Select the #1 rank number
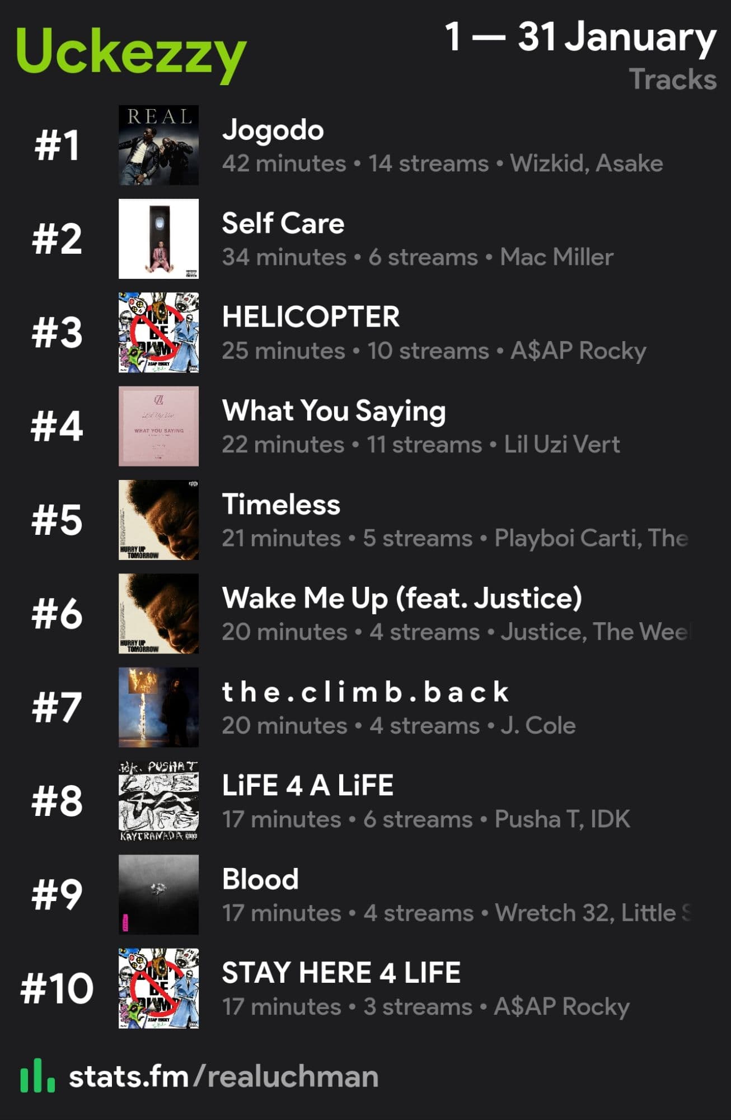731x1120 pixels. pos(57,146)
